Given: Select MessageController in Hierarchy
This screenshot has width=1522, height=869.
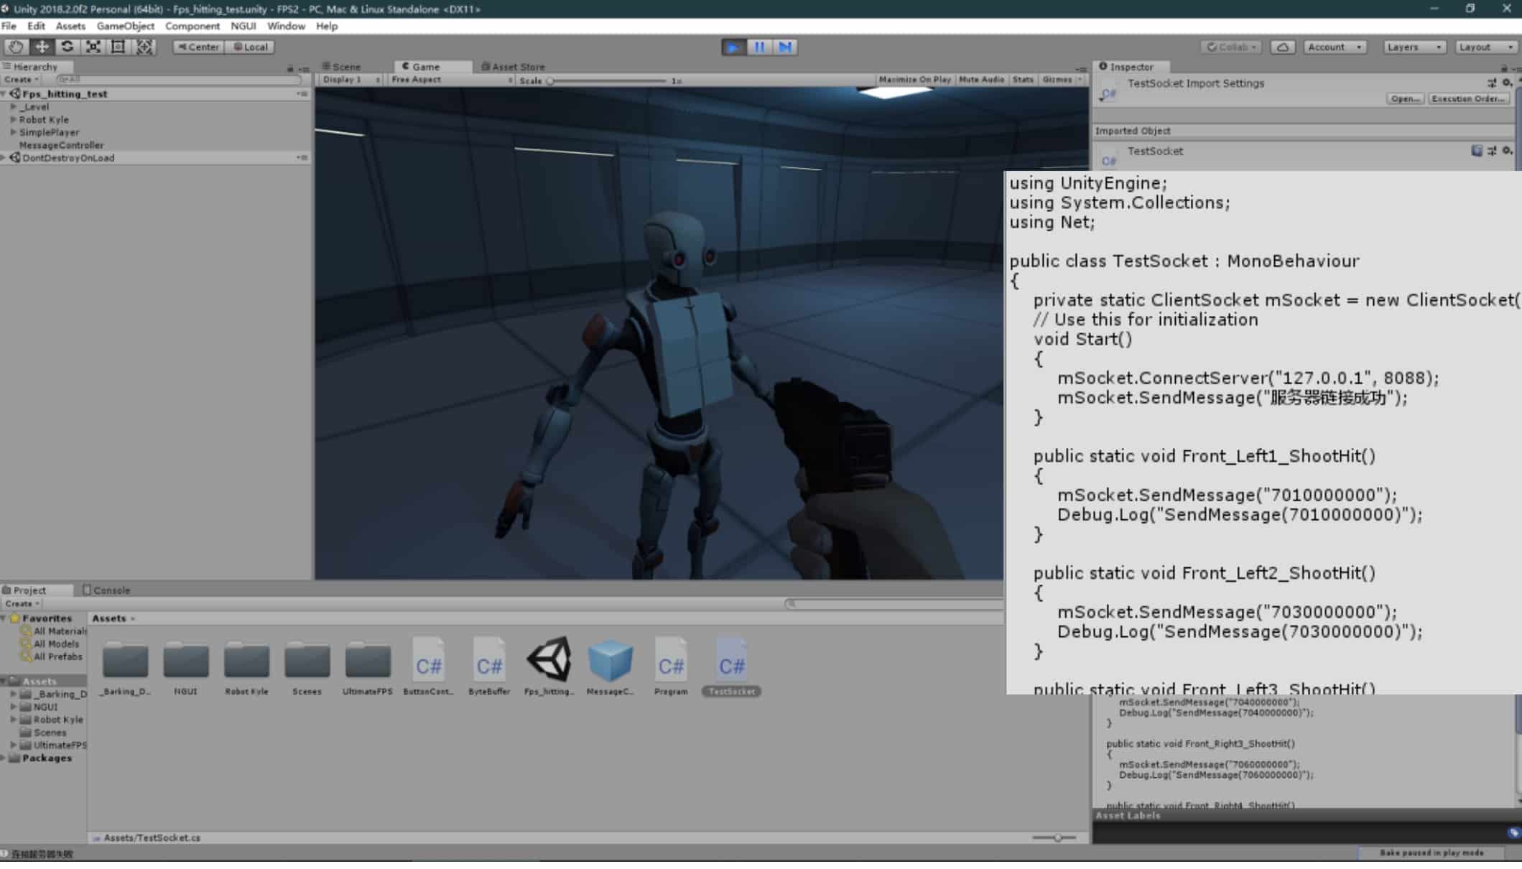Looking at the screenshot, I should point(61,145).
